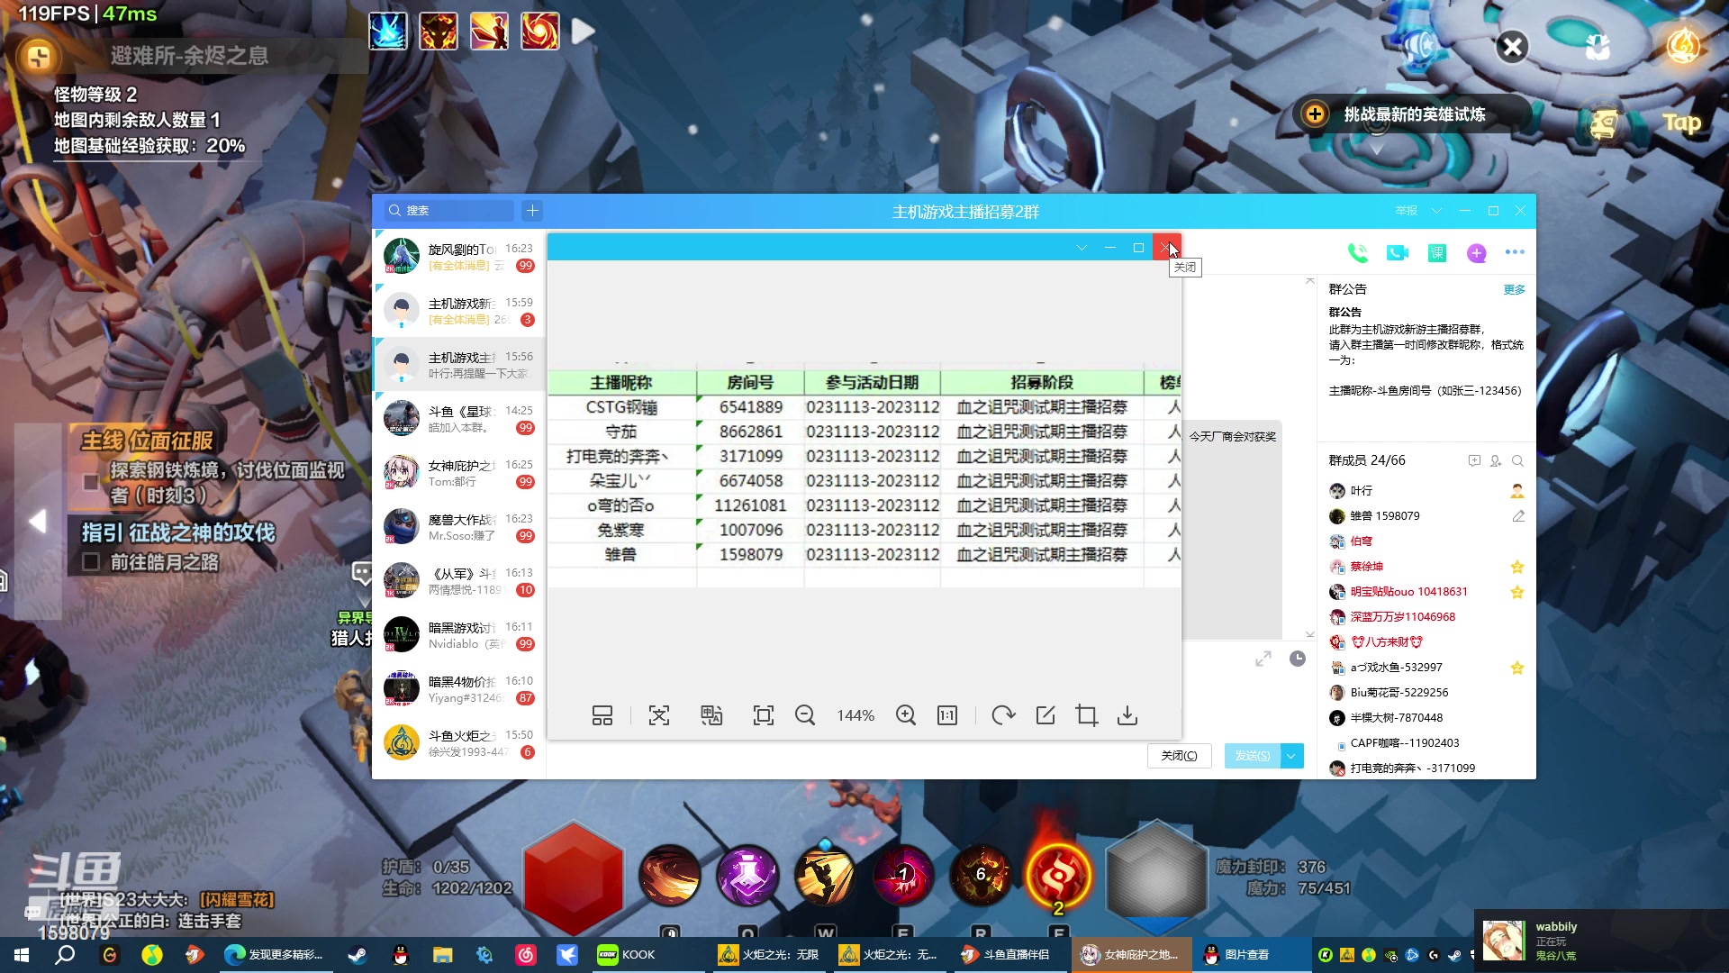The image size is (1729, 973).
Task: Click 6541889 room number cell
Action: click(x=750, y=407)
